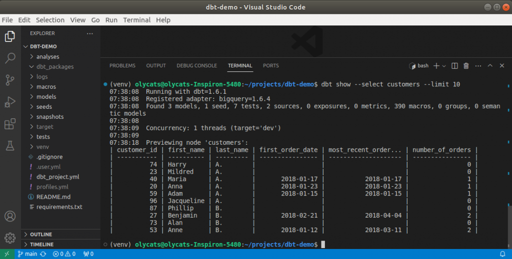Screen dimensions: 512x259
Task: Open the View menu
Action: coord(77,20)
